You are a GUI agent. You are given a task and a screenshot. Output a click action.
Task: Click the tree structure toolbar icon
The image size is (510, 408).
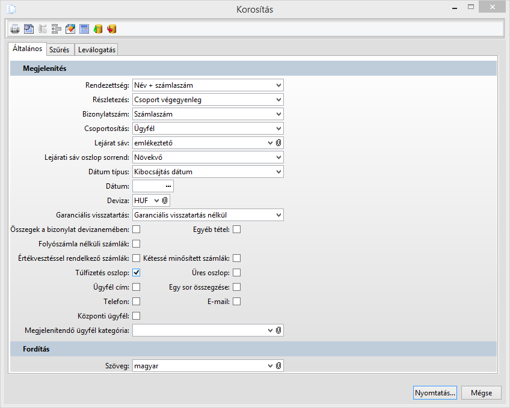43,28
